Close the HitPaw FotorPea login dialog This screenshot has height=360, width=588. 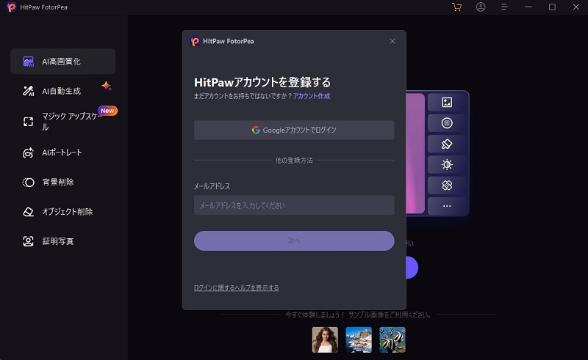[392, 42]
